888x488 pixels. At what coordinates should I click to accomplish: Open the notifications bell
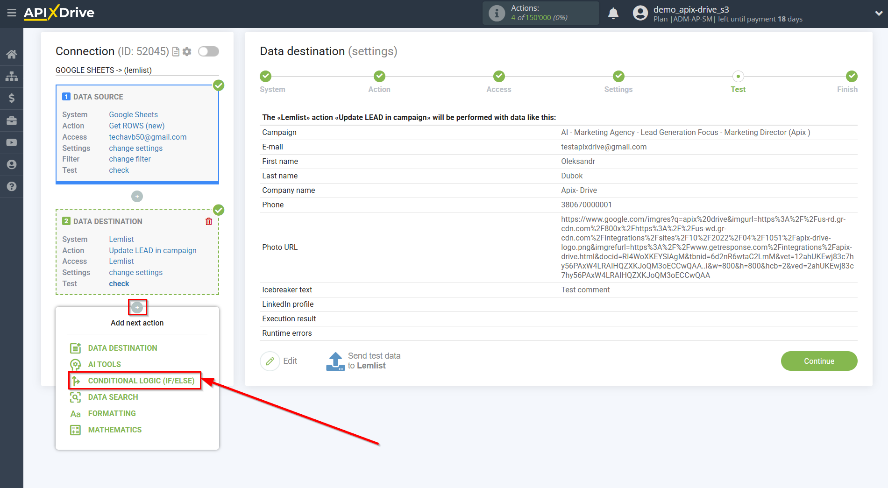pos(613,13)
